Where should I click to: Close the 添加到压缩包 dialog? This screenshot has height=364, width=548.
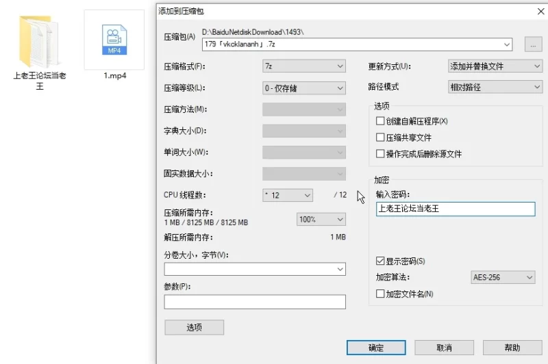coord(540,12)
